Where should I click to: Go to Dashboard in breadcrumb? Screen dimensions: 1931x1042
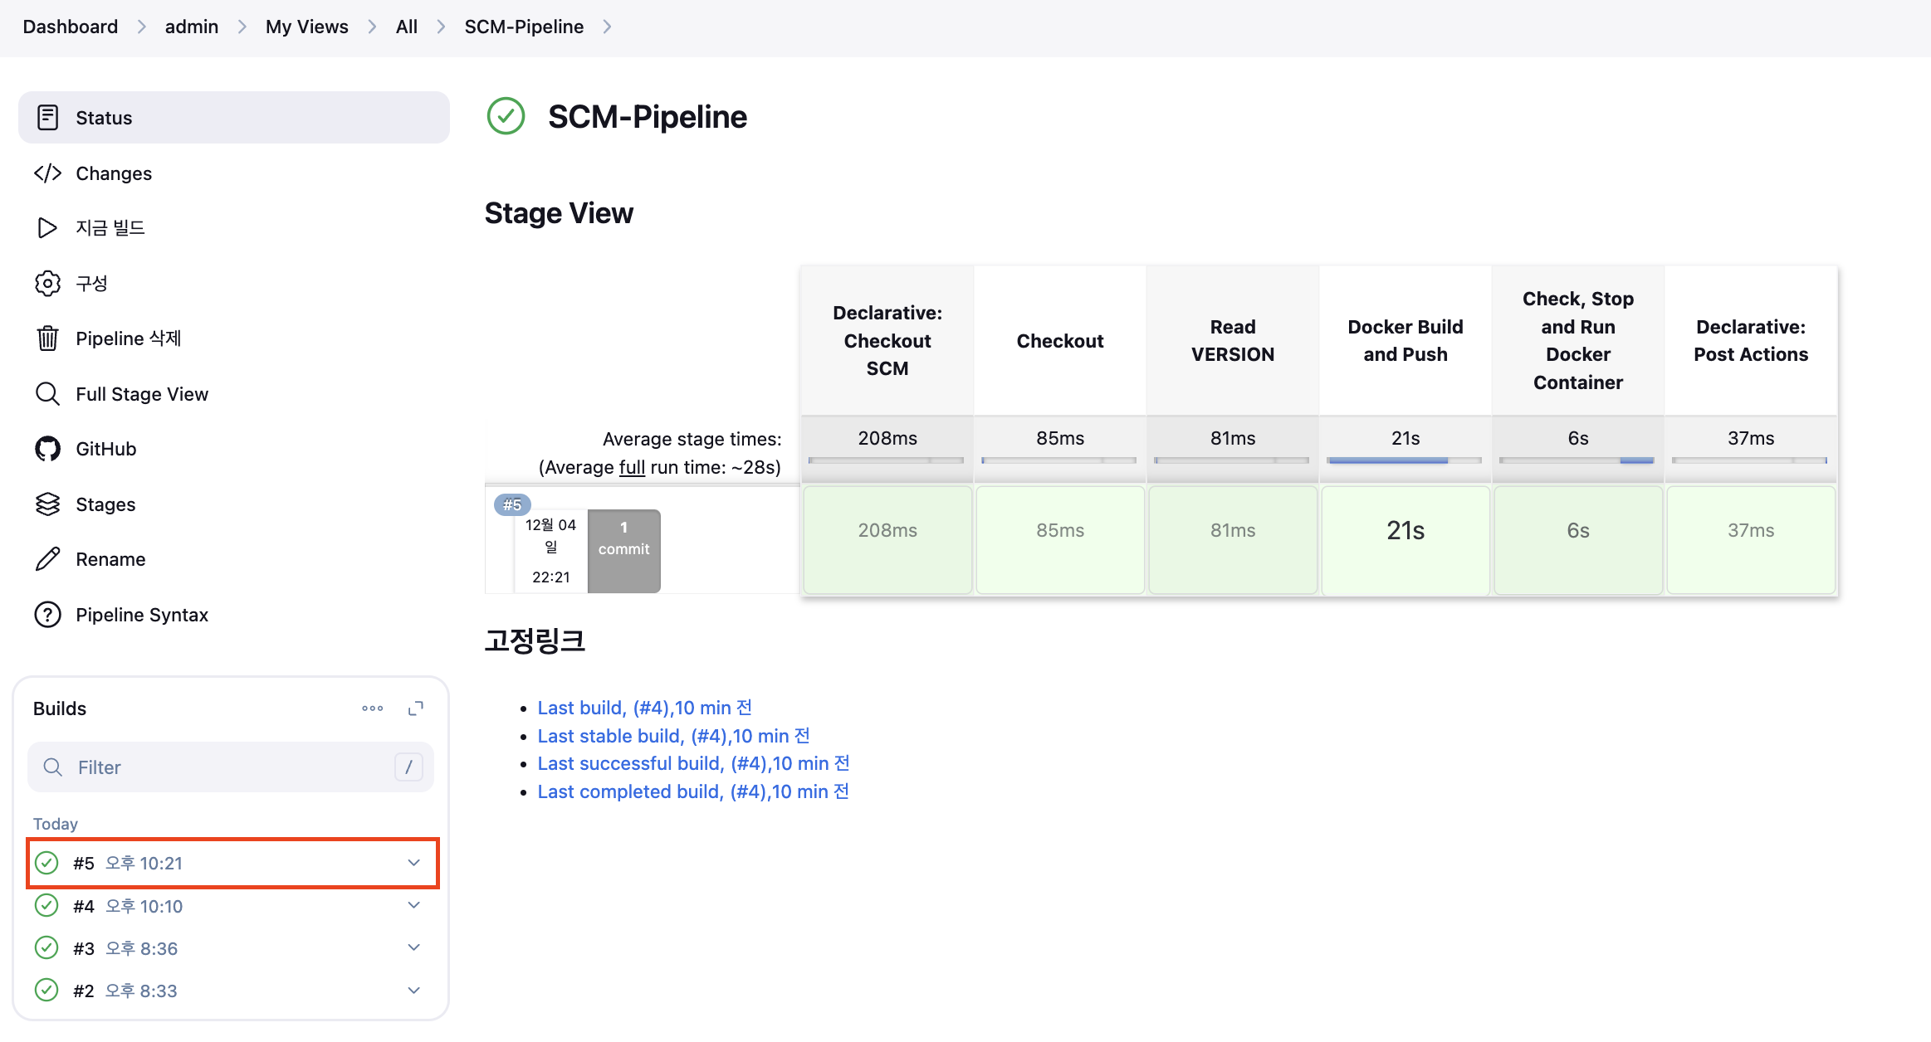(x=71, y=27)
